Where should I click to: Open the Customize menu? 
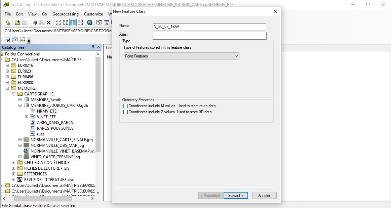click(93, 14)
